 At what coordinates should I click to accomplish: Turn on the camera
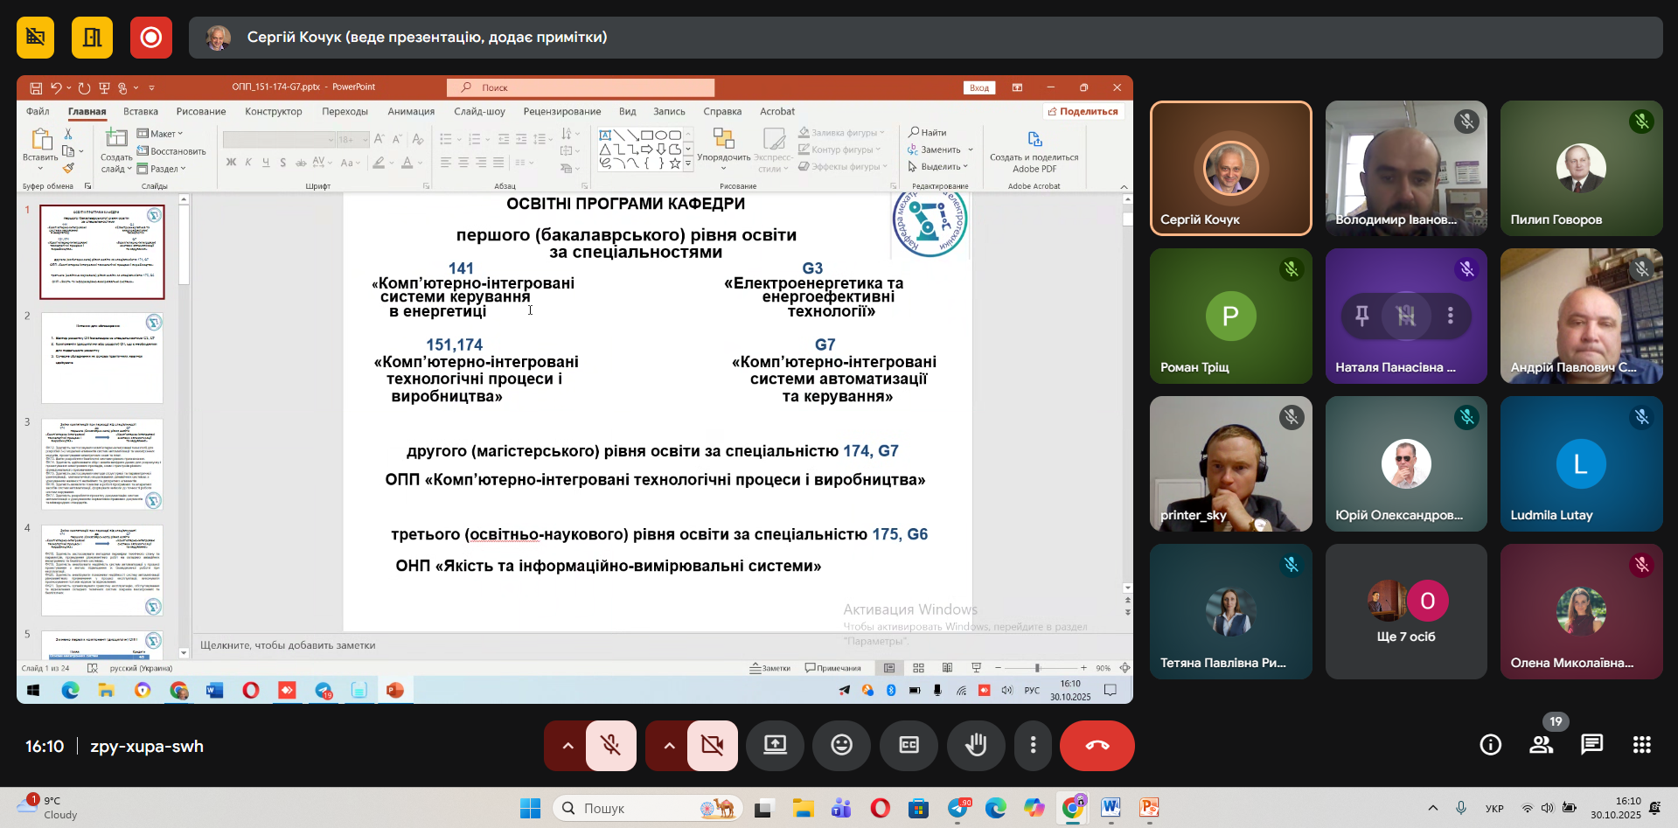(x=713, y=746)
